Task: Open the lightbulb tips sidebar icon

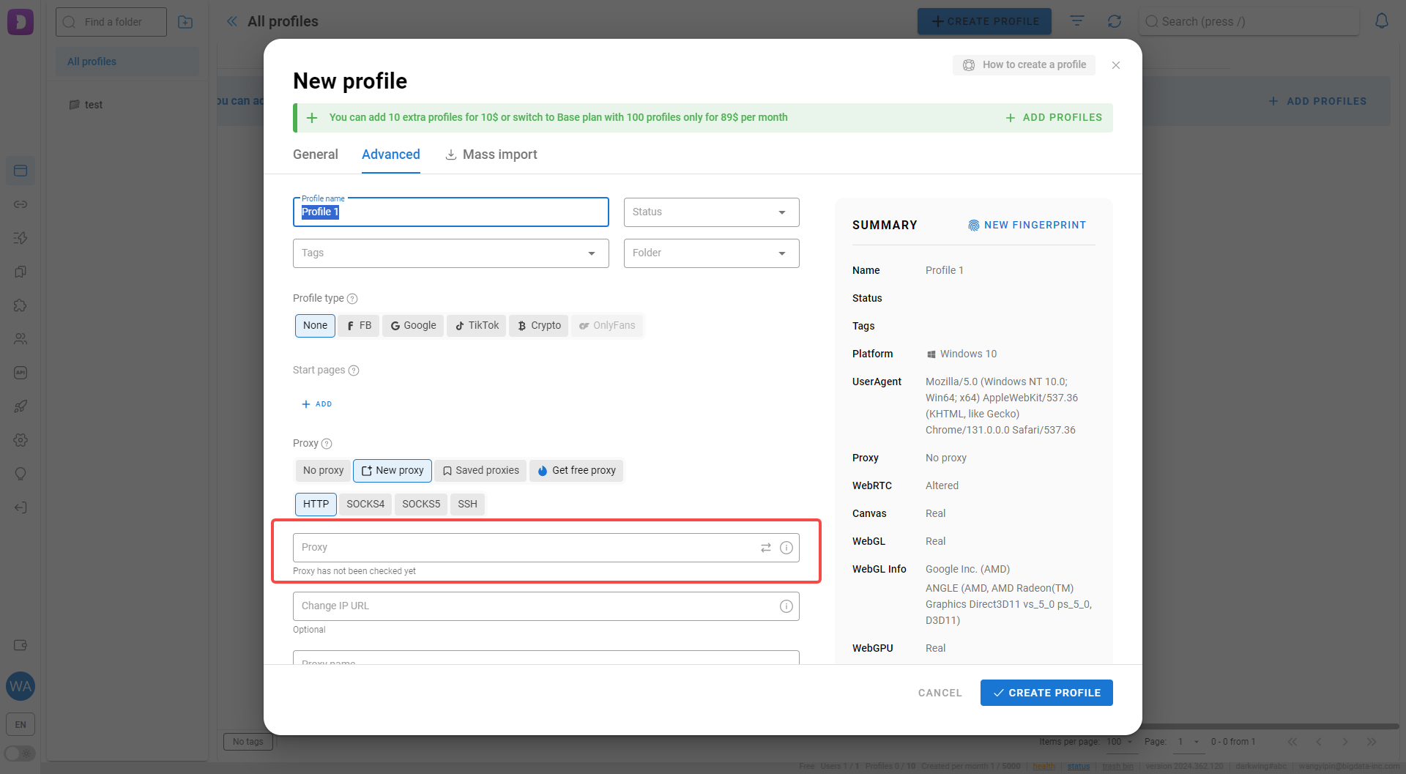Action: (x=21, y=474)
